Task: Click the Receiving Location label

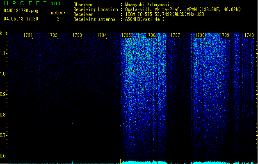Action: 96,9
